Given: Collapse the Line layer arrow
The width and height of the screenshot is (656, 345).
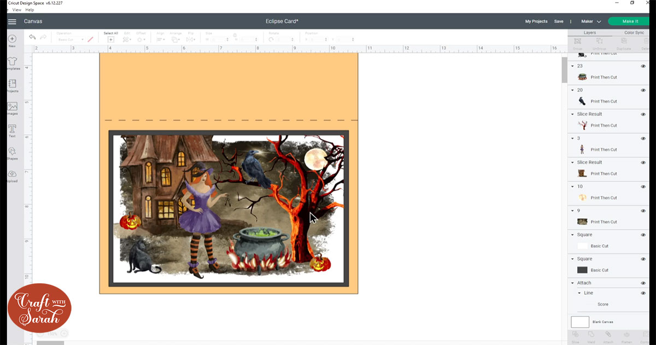Looking at the screenshot, I should pyautogui.click(x=579, y=293).
